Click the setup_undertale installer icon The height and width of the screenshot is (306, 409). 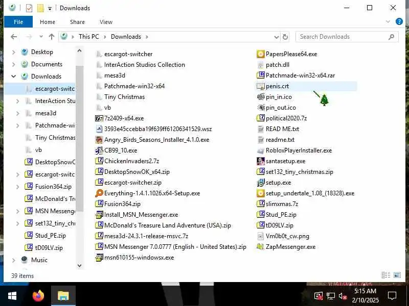260,193
